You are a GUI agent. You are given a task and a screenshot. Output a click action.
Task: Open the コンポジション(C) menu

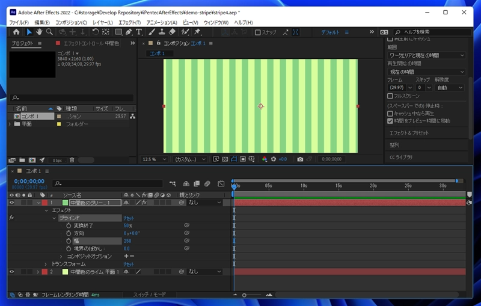(x=71, y=22)
